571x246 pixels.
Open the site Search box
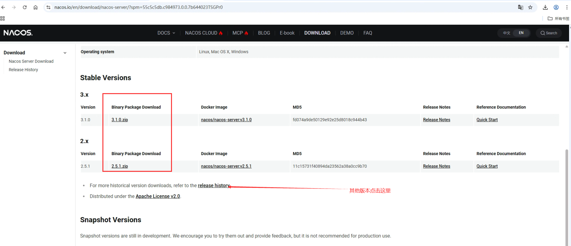click(x=549, y=33)
